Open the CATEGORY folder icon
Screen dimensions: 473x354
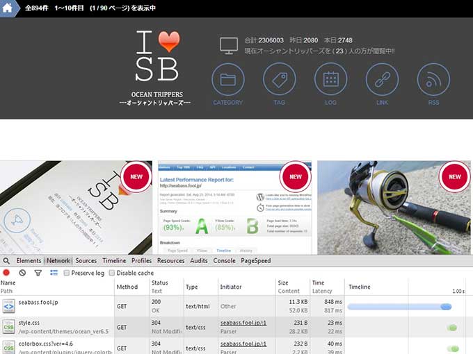[227, 79]
